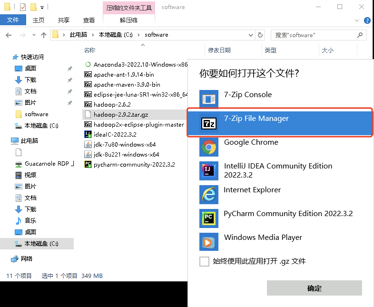The width and height of the screenshot is (374, 307).
Task: Click the jdk-7u80-windows-x64 Java icon
Action: click(x=88, y=144)
